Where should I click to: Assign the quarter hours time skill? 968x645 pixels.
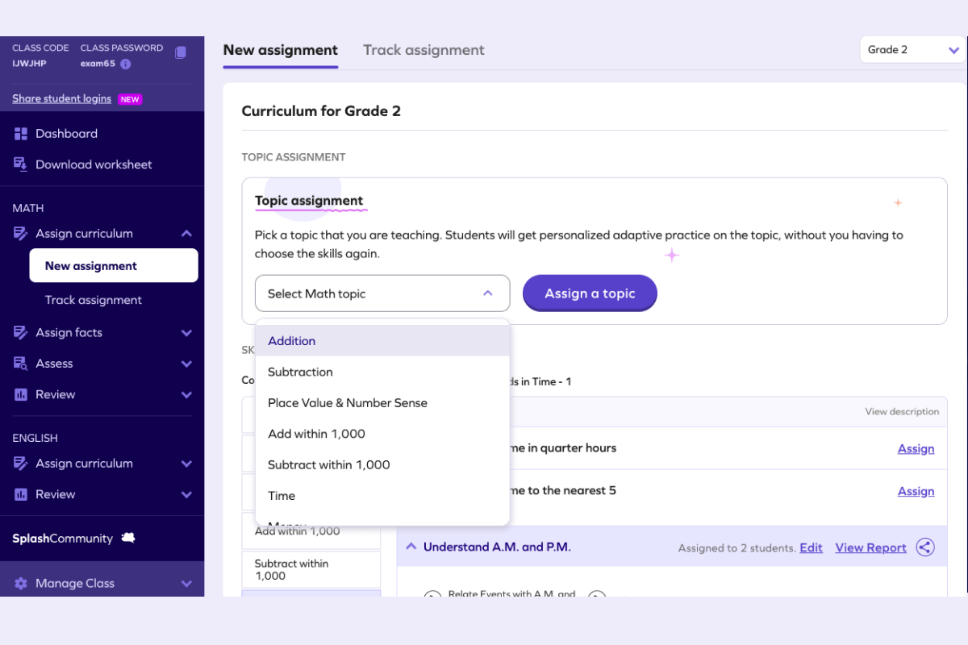pyautogui.click(x=916, y=448)
